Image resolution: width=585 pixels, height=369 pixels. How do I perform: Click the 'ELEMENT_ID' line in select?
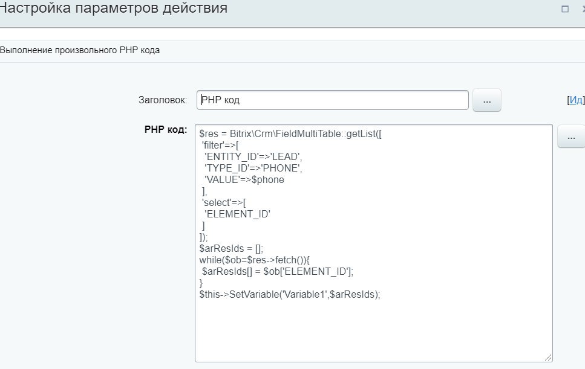point(237,214)
